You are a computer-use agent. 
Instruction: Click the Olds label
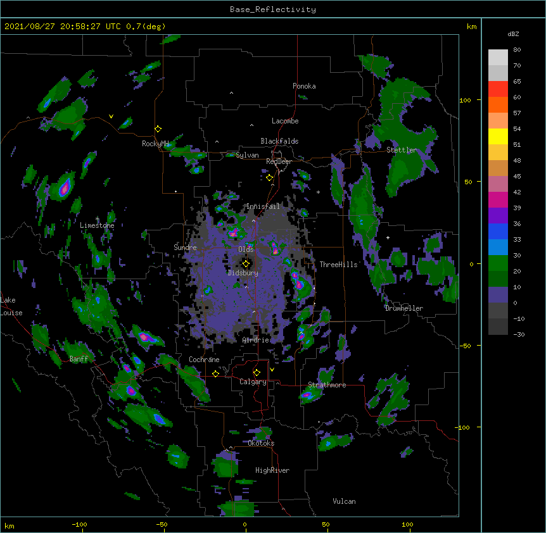coord(246,249)
